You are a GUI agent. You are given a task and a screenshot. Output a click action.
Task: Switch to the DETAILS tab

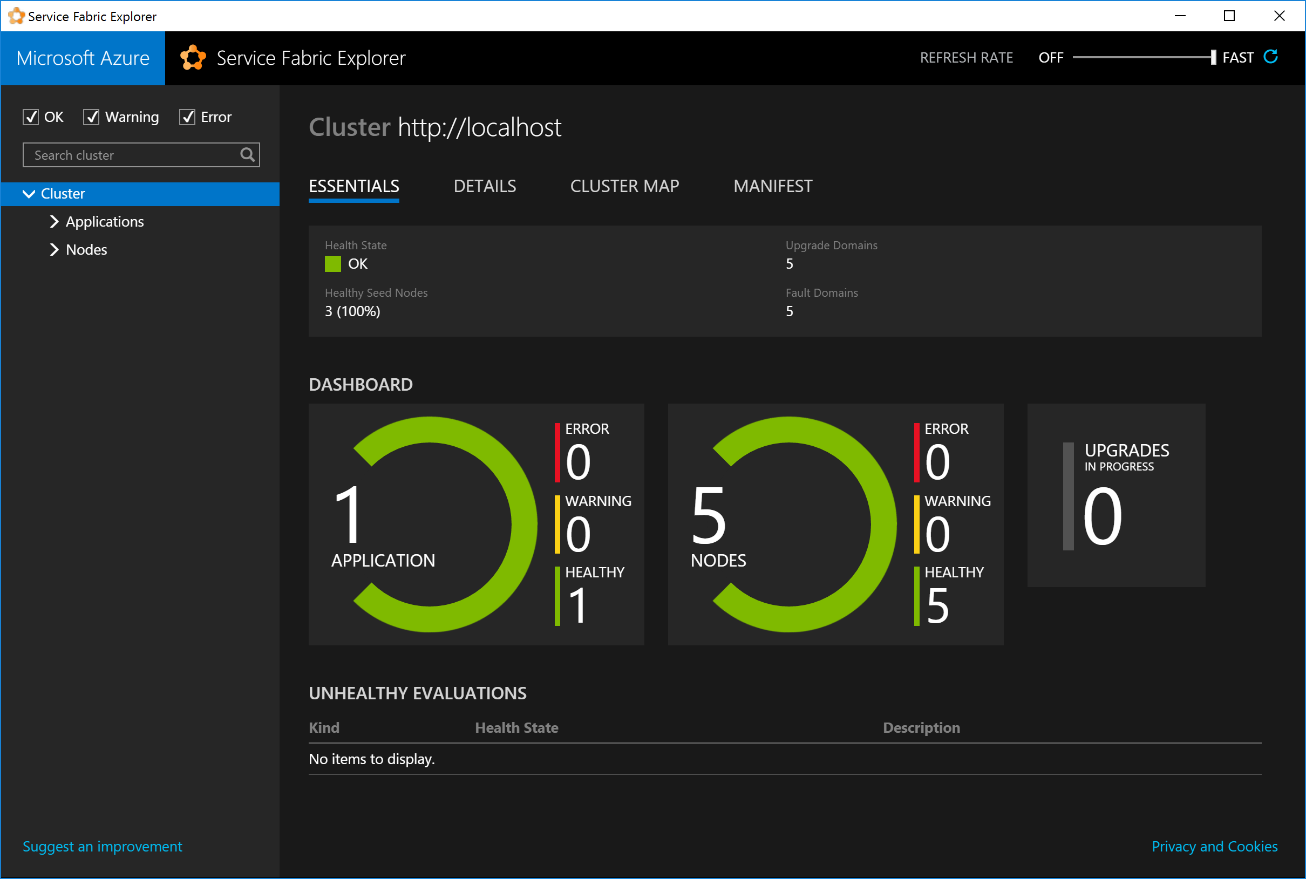[x=485, y=186]
